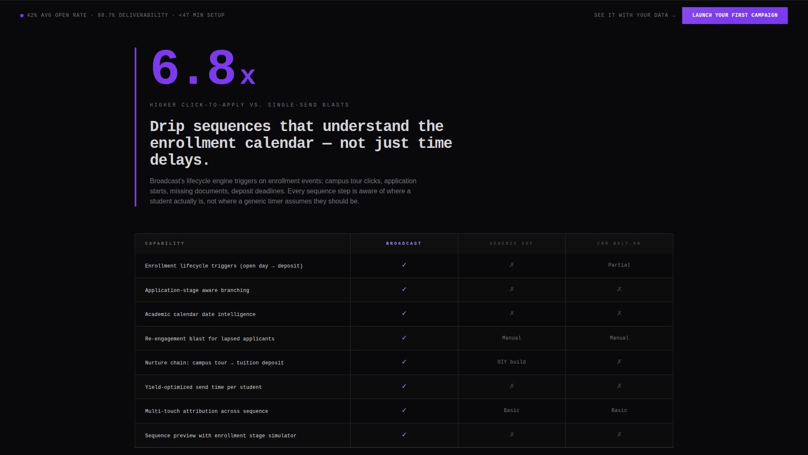Open the See It With Your Data link
The width and height of the screenshot is (808, 455).
coord(635,15)
